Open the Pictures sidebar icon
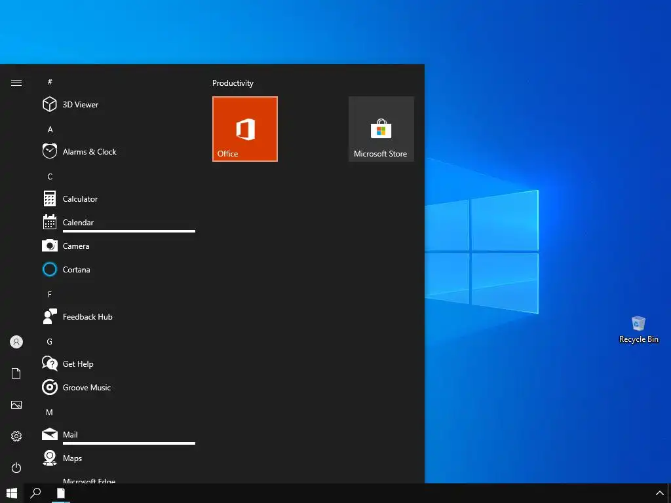 tap(16, 405)
